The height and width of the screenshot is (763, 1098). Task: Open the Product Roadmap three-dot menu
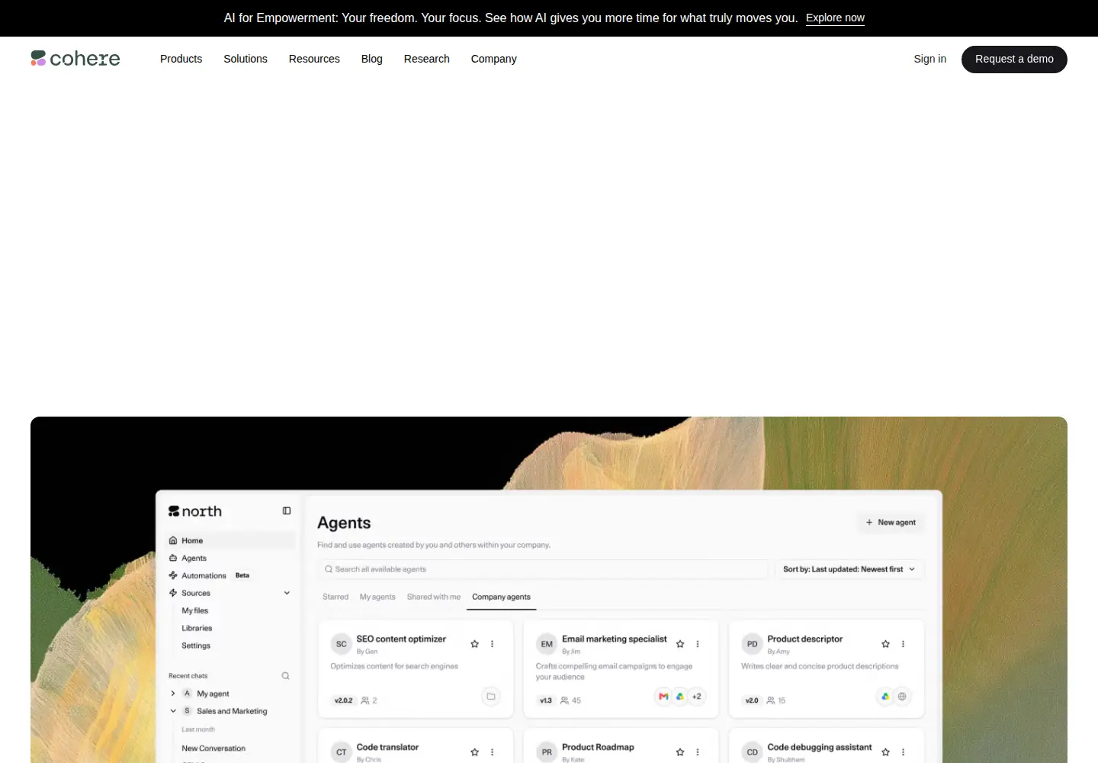[x=698, y=752]
